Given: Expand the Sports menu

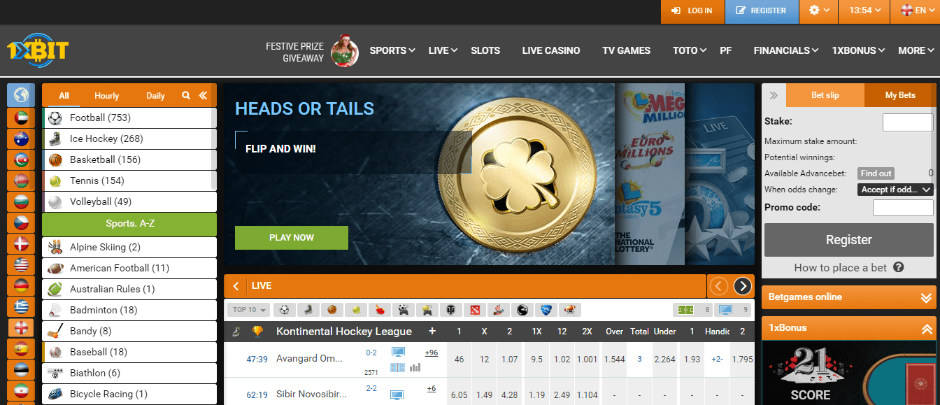Looking at the screenshot, I should [x=392, y=50].
